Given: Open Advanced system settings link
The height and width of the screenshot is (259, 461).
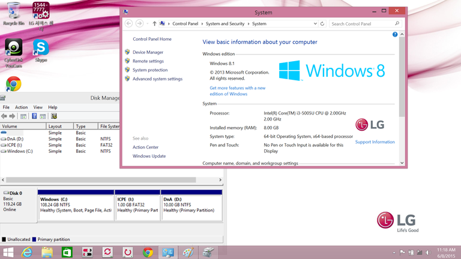Looking at the screenshot, I should [157, 79].
